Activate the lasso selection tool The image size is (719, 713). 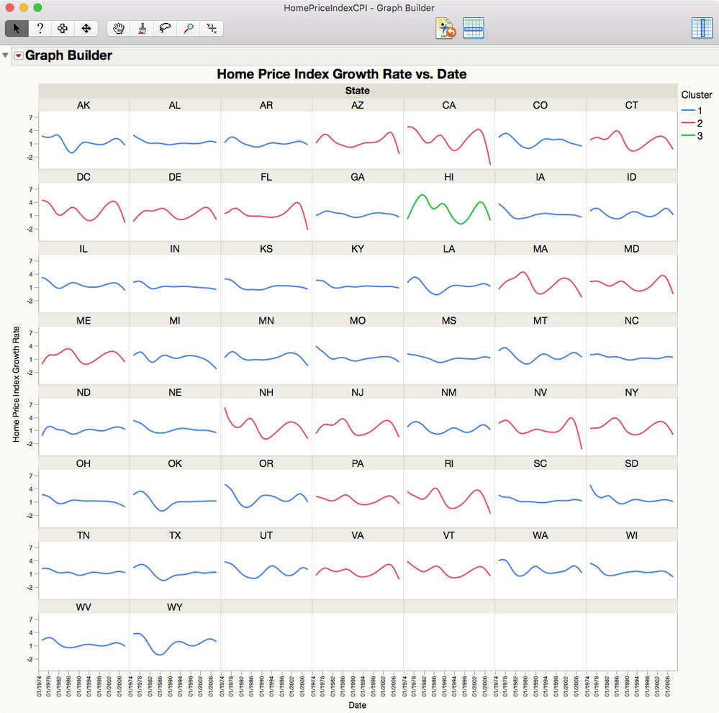(165, 29)
